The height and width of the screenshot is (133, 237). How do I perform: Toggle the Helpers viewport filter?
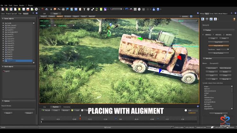[44, 16]
